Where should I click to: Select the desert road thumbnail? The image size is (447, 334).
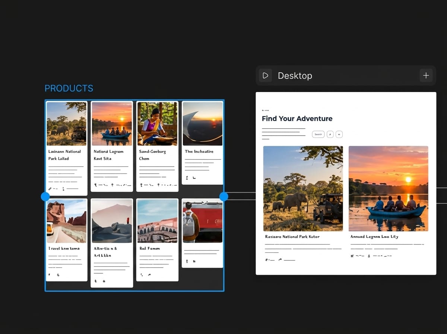[67, 221]
